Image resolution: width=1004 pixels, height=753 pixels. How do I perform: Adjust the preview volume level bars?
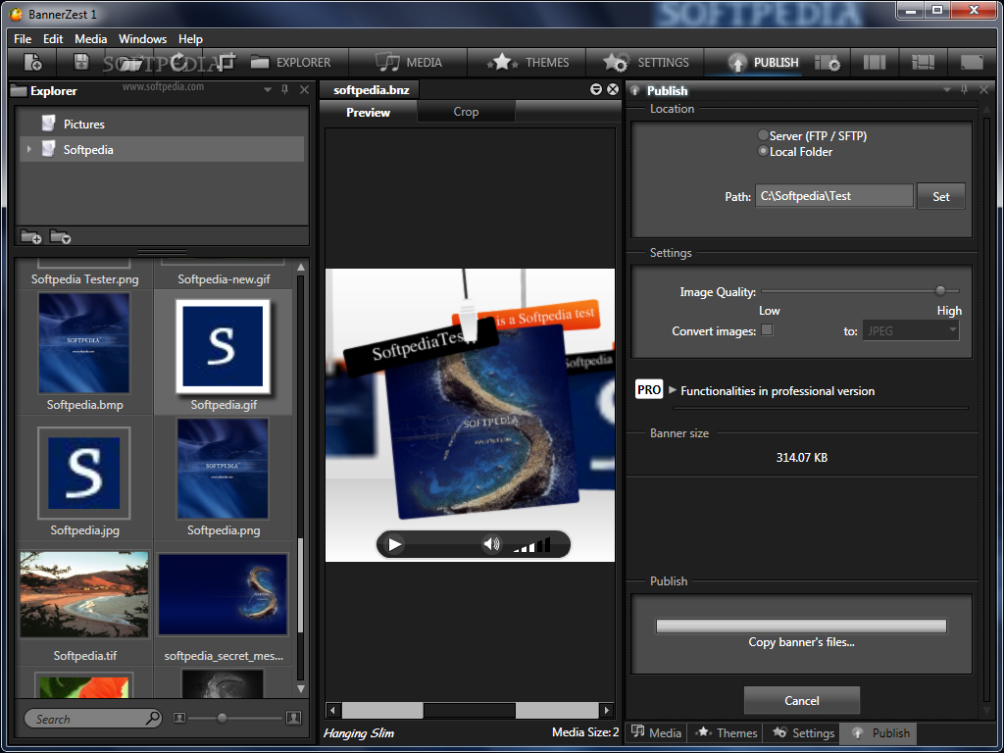532,545
